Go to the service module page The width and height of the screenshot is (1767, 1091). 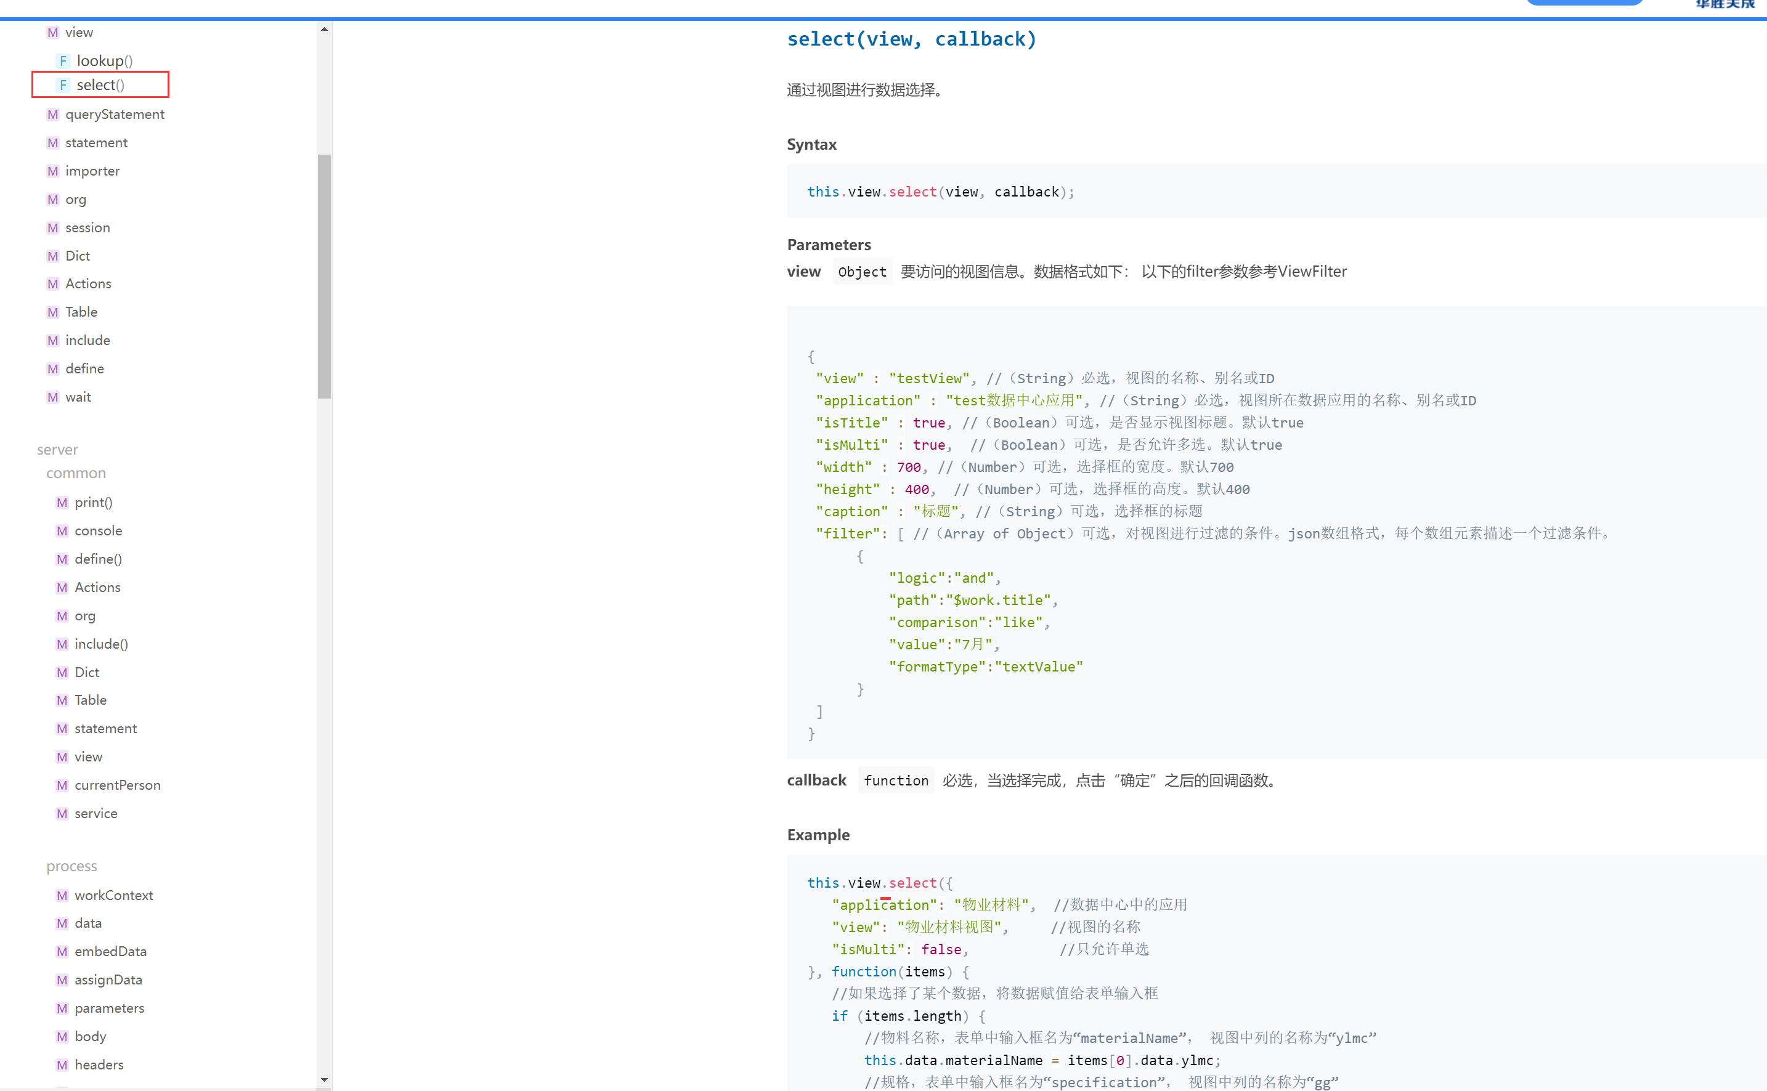[96, 813]
